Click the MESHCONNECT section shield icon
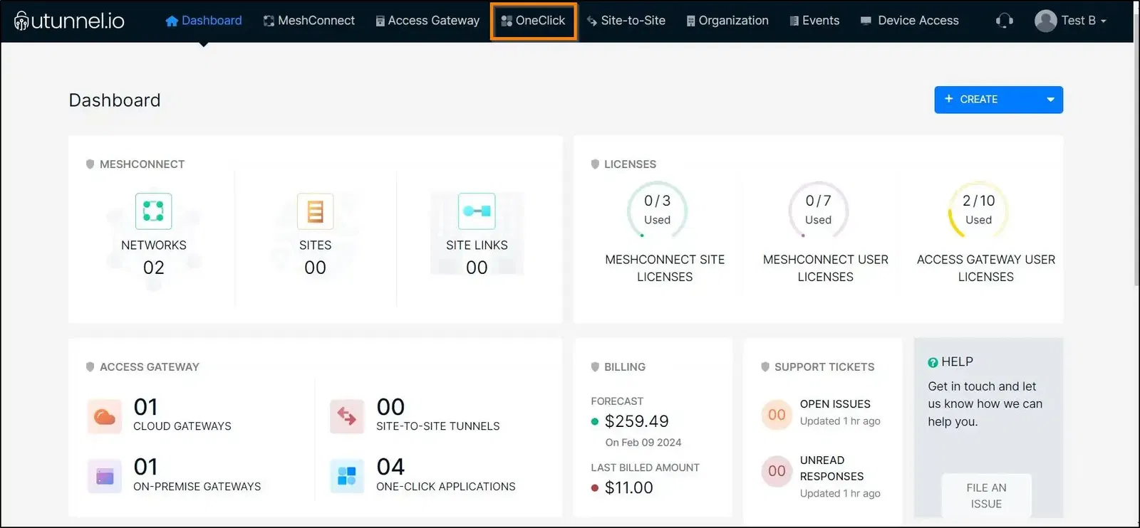The image size is (1140, 528). tap(90, 164)
